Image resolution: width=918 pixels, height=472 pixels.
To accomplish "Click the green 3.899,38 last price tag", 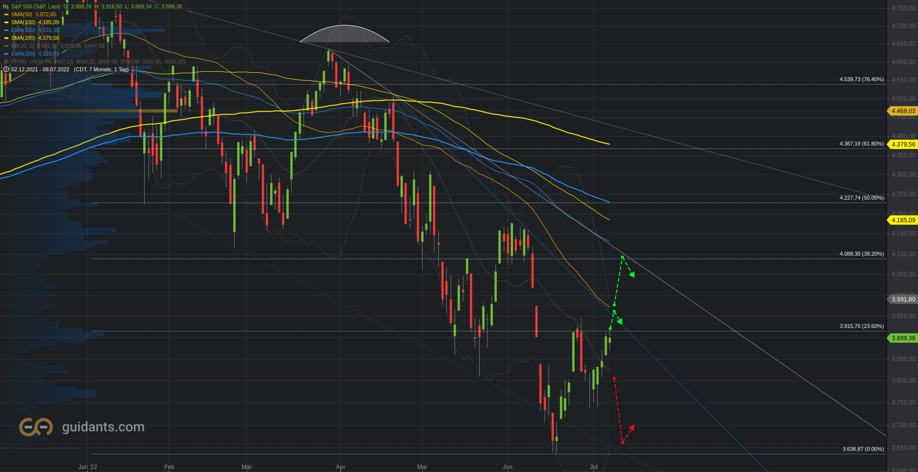I will (902, 338).
